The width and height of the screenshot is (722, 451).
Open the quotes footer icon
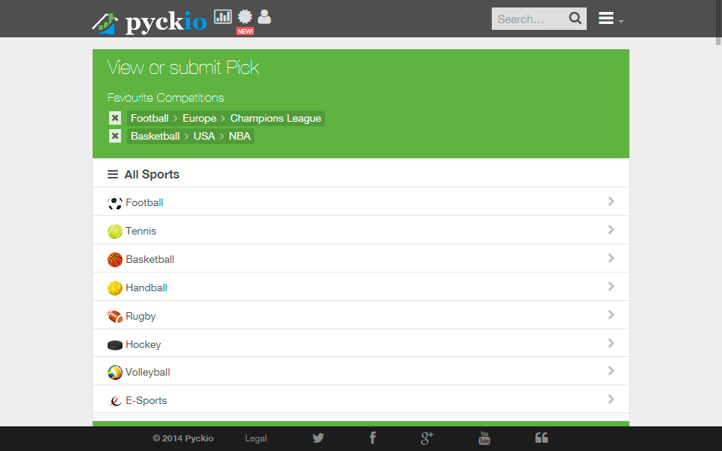[x=541, y=438]
